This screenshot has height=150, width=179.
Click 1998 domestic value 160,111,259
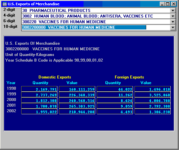[77, 89]
